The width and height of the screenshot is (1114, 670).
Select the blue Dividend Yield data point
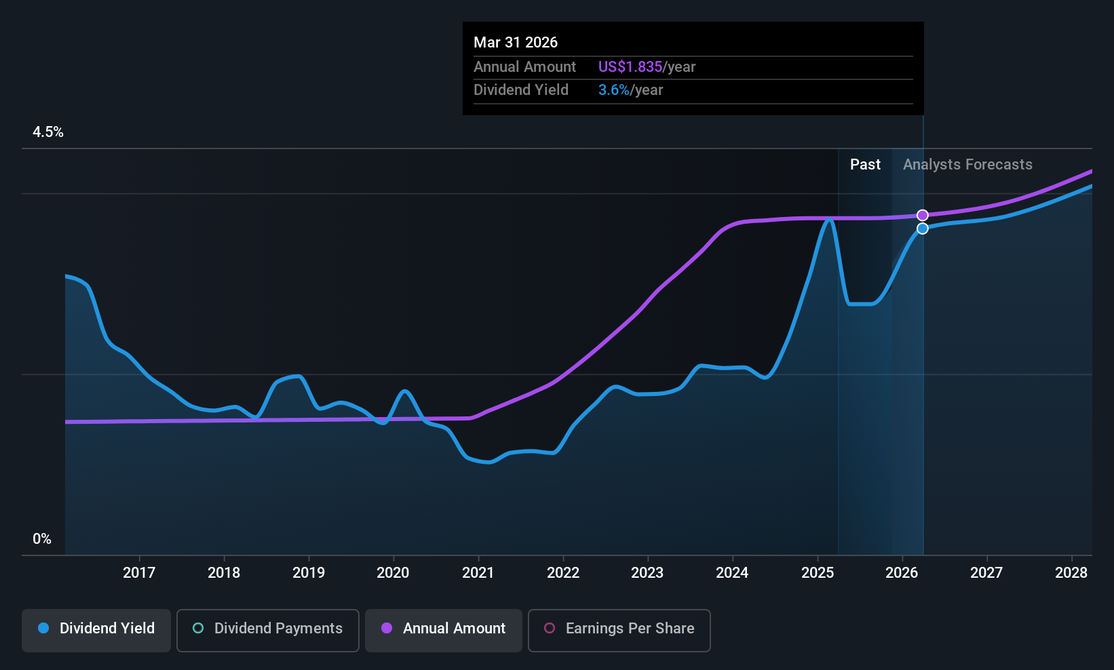923,229
